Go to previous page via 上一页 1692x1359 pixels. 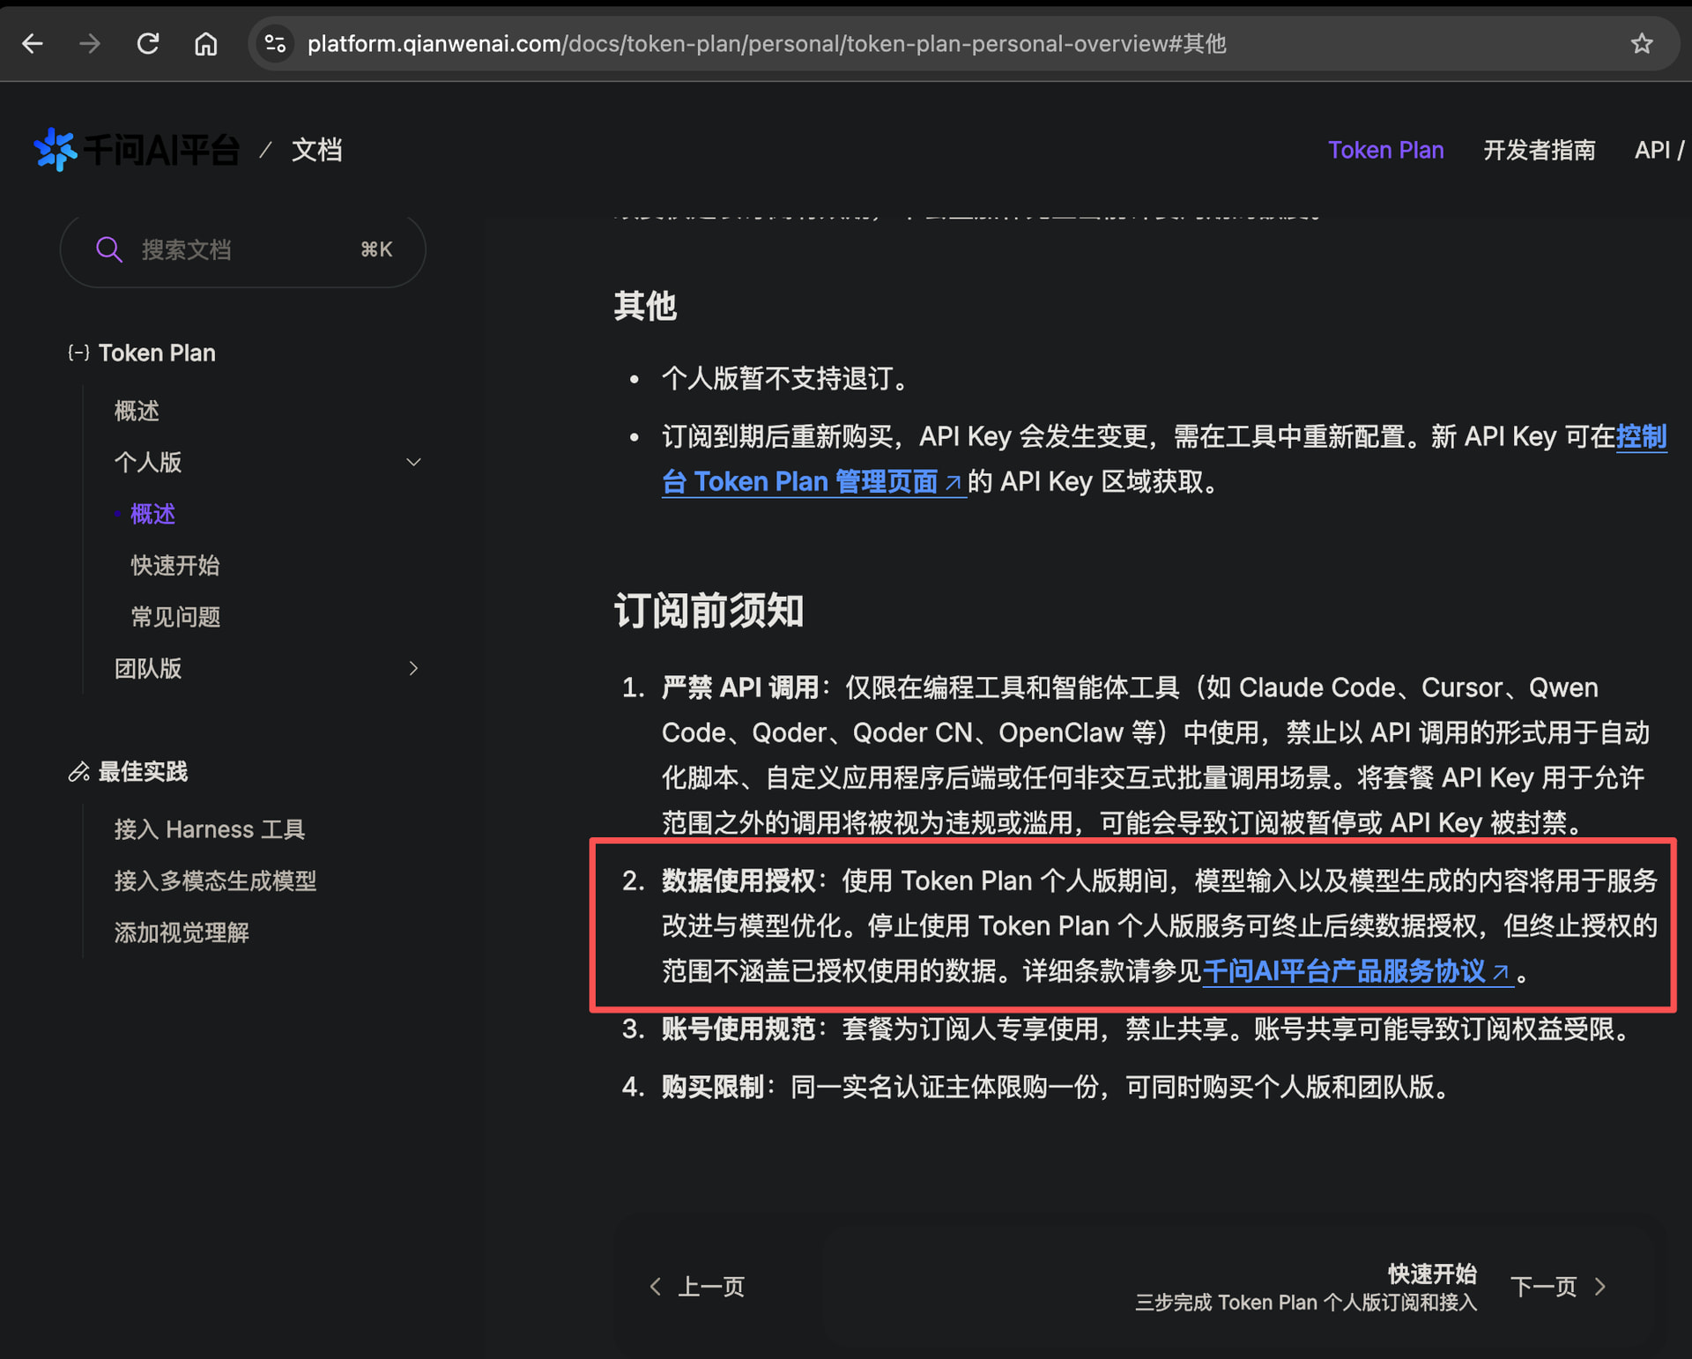[x=697, y=1287]
